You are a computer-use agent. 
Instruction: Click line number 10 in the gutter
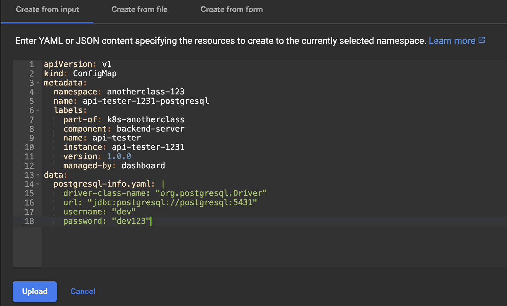coord(29,147)
